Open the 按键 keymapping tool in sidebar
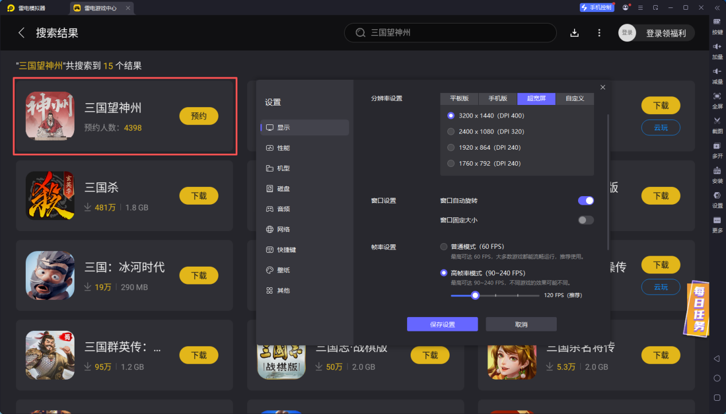 (717, 26)
